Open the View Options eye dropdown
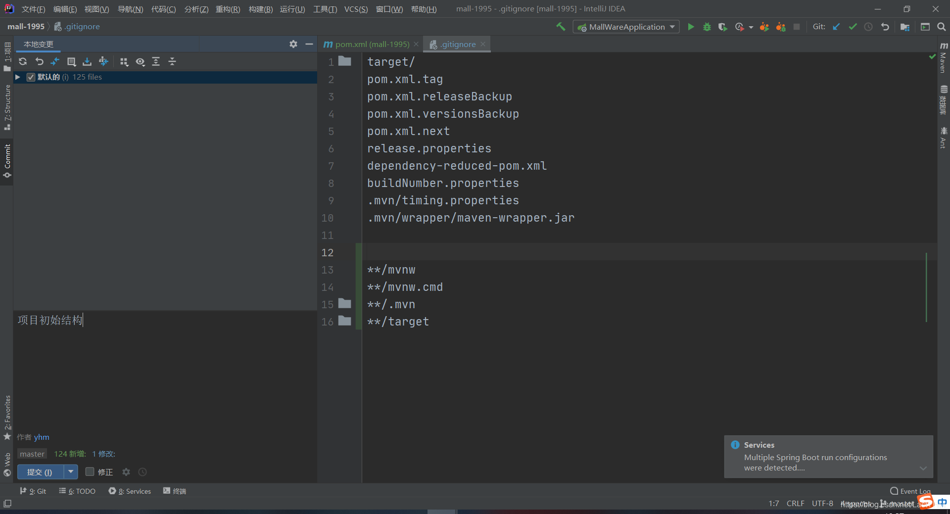This screenshot has height=514, width=950. pyautogui.click(x=141, y=61)
